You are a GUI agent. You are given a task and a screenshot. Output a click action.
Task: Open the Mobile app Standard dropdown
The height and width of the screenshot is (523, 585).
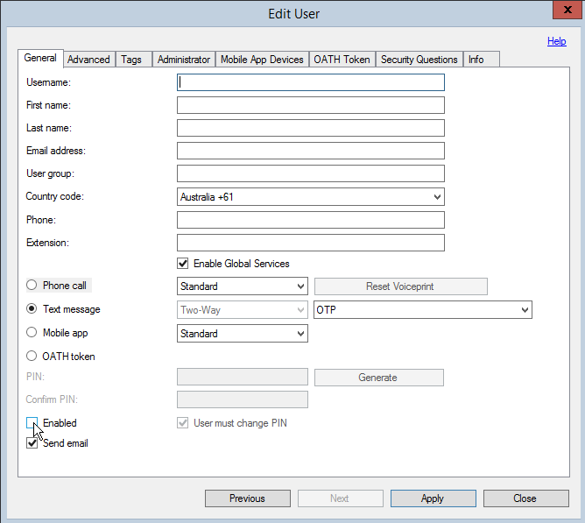[242, 334]
